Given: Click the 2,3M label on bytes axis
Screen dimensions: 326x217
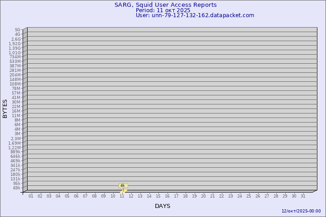Looking at the screenshot, I should pos(15,138).
